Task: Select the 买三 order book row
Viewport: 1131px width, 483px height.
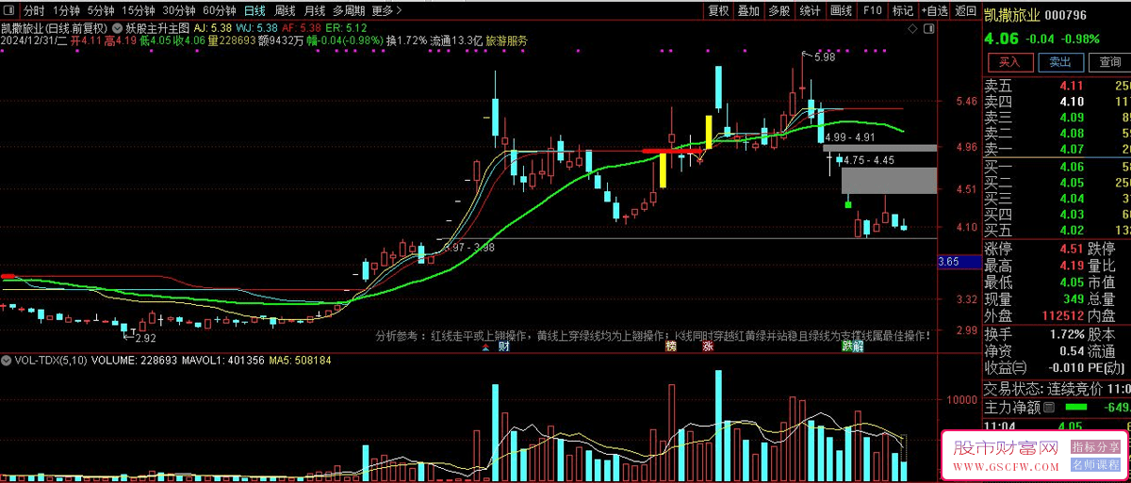Action: coord(1057,198)
